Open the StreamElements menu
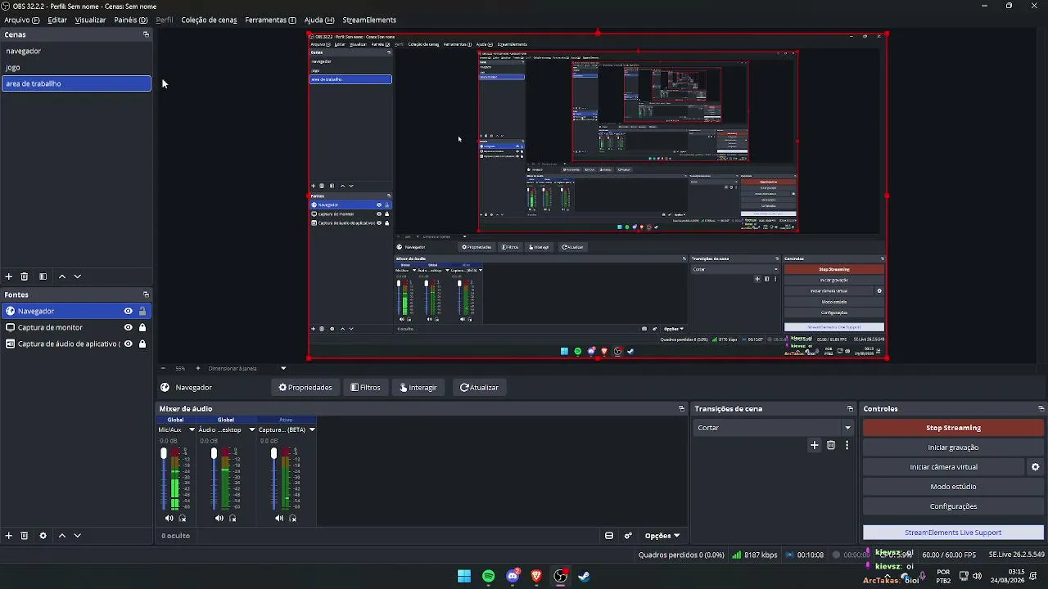Viewport: 1048px width, 589px height. coord(369,20)
